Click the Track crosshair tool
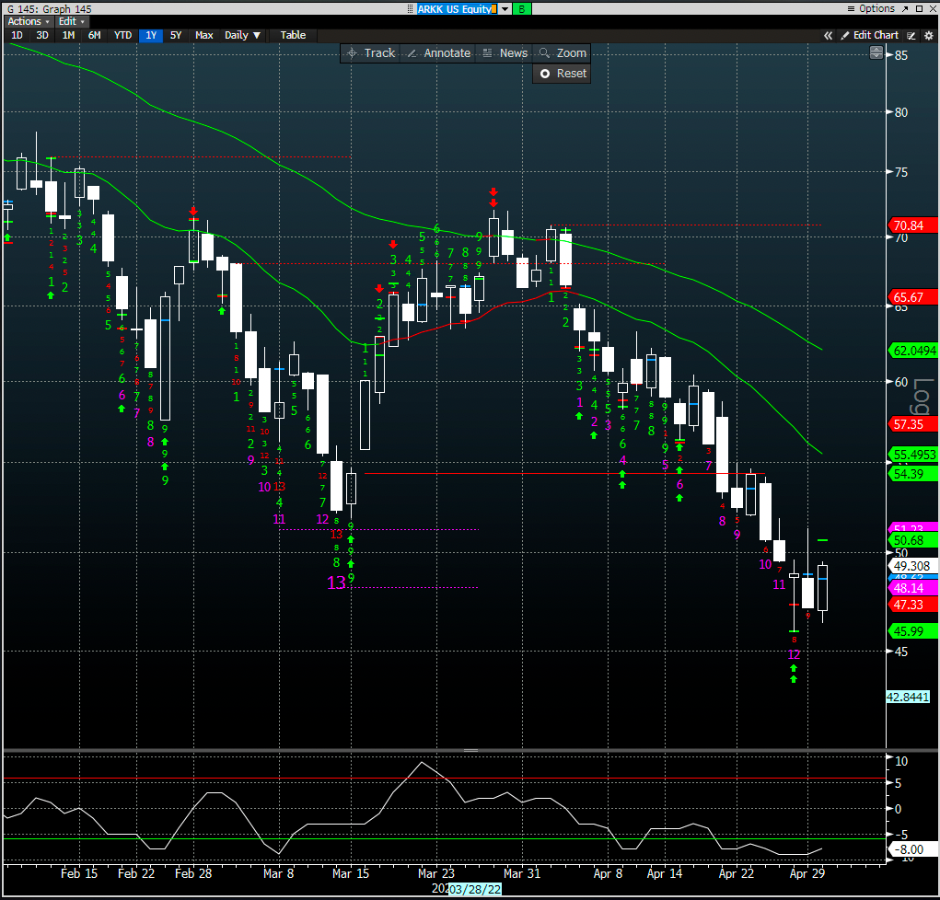Viewport: 940px width, 900px height. [371, 53]
